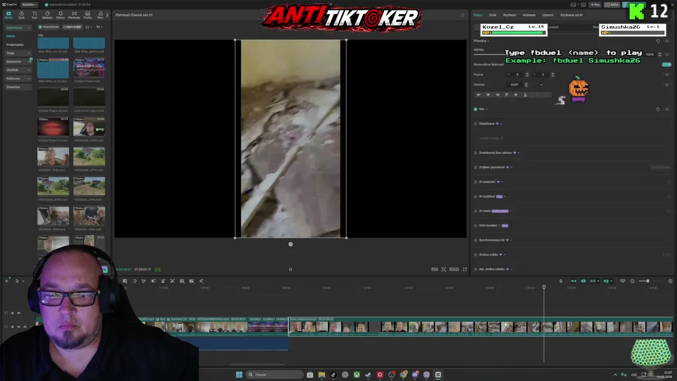This screenshot has width=677, height=381.
Task: Open the timeline selection pointer tool
Action: (17, 281)
